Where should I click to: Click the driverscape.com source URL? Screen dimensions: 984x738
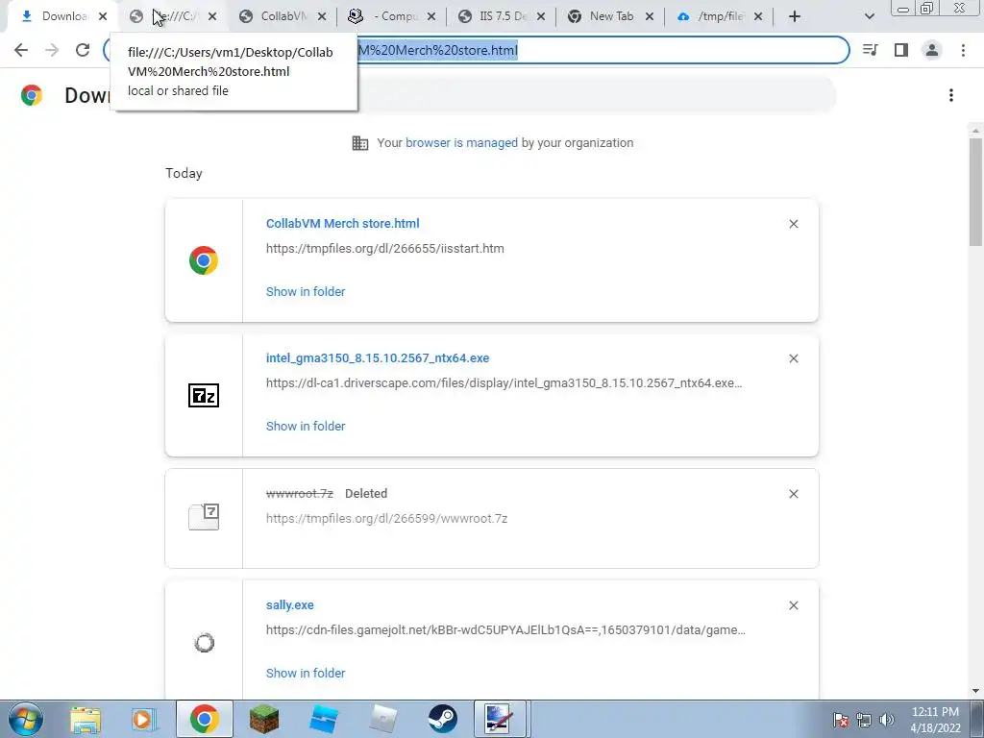pyautogui.click(x=504, y=382)
